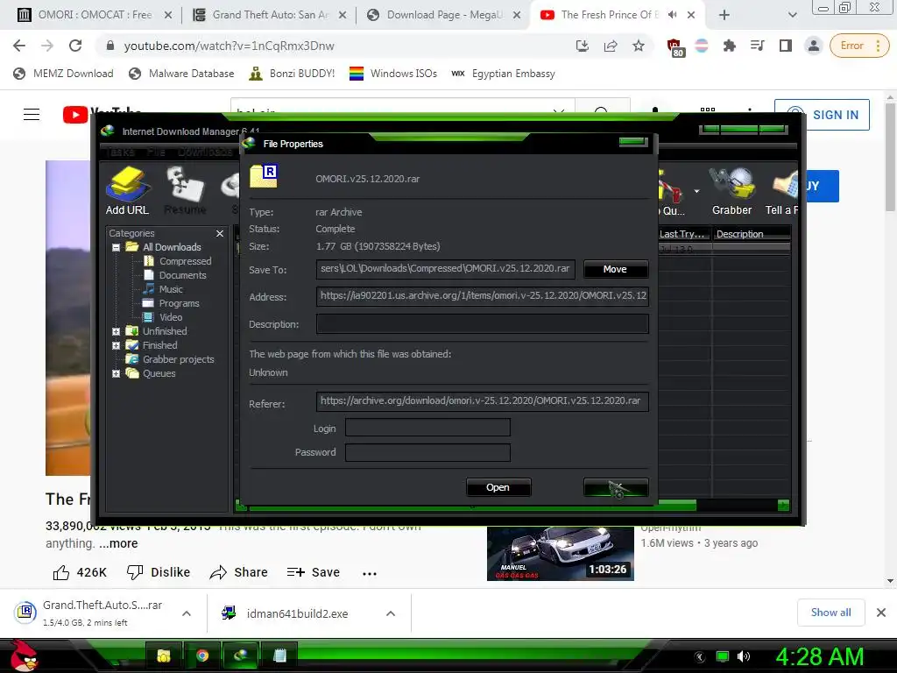Close the Categories panel

point(220,233)
